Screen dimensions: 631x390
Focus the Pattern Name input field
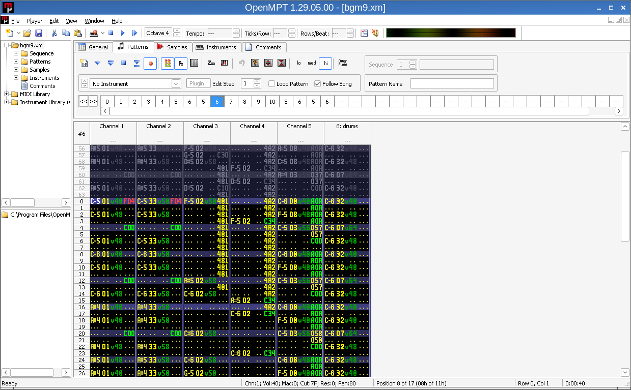(x=452, y=84)
